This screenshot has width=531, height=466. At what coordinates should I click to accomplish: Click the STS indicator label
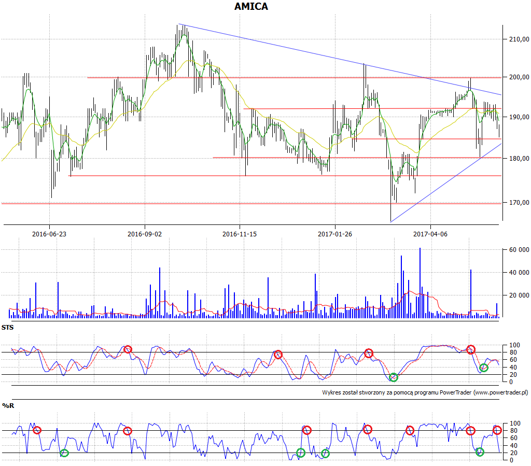coord(7,328)
